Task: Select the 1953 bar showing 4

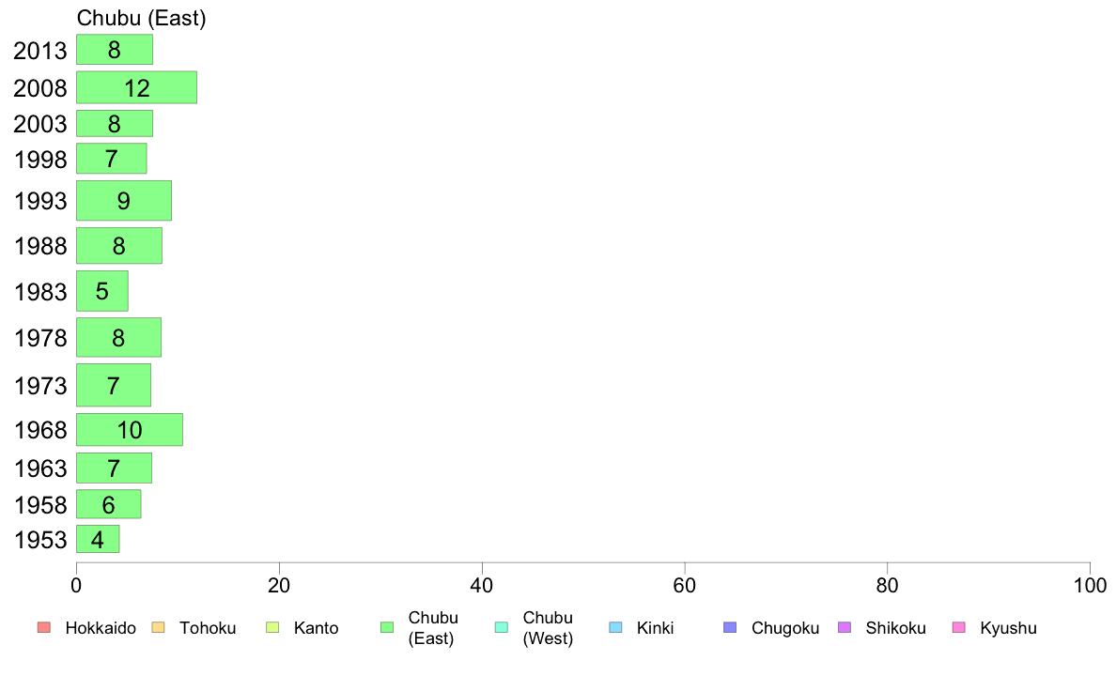Action: point(99,540)
